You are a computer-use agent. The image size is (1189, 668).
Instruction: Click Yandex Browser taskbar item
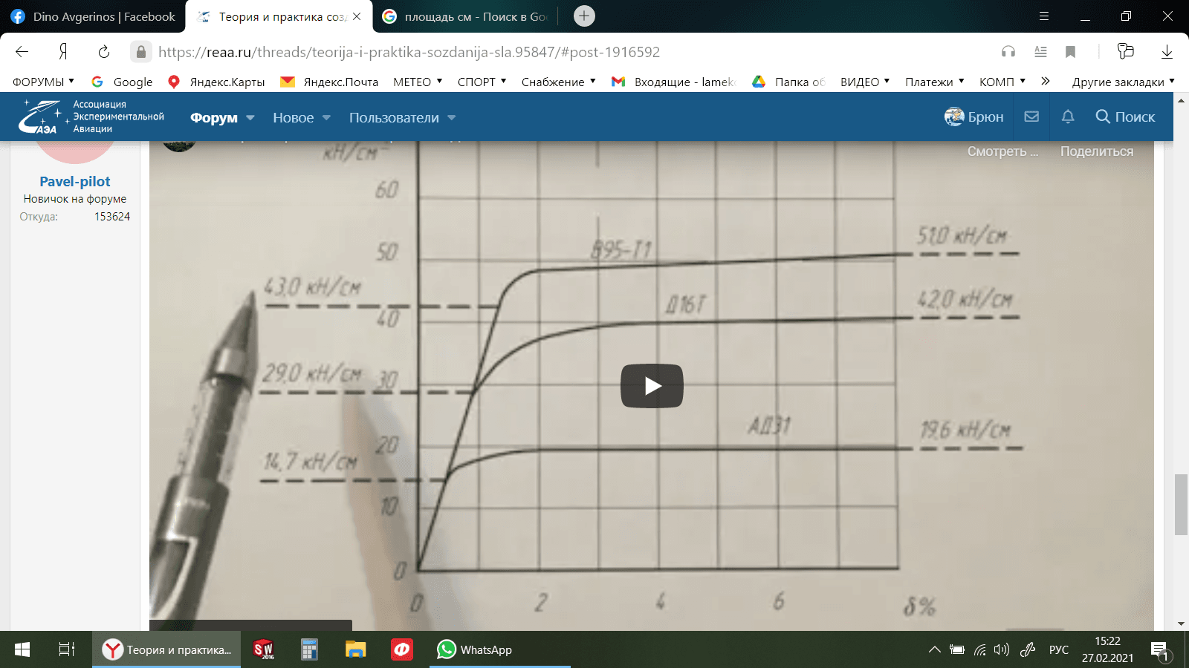(166, 649)
